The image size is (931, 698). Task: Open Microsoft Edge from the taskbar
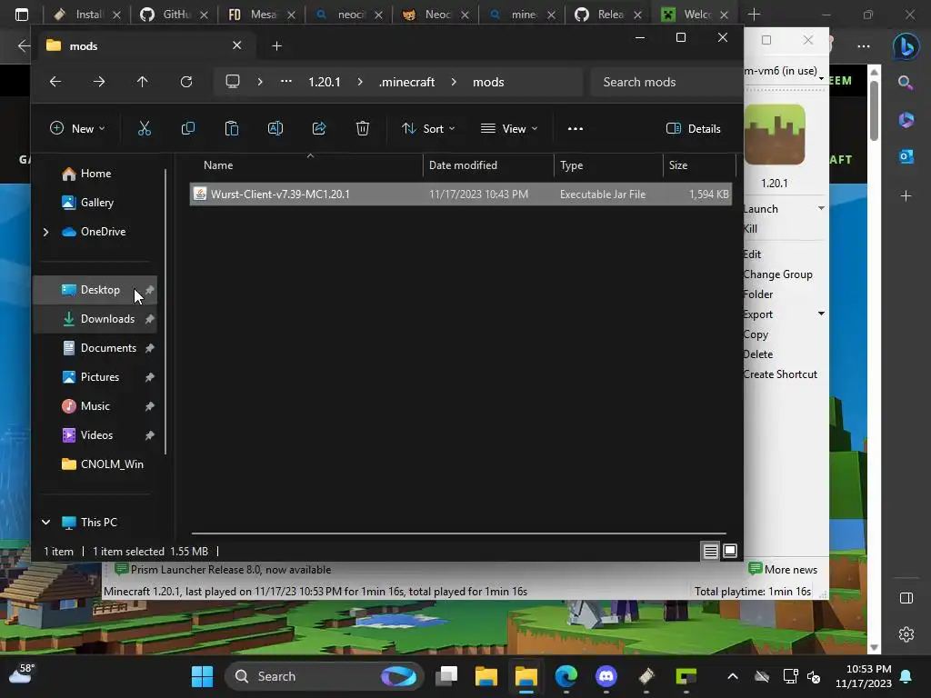[566, 676]
